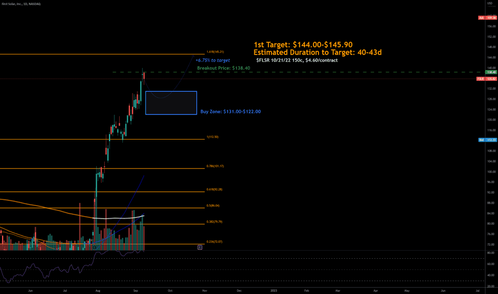Click the 1.618(145.21) Fibonacci level label
The image size is (498, 294).
[x=215, y=52]
